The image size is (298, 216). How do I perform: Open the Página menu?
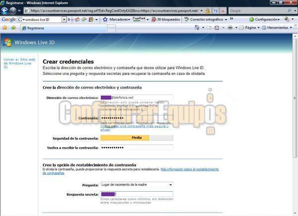[x=249, y=28]
